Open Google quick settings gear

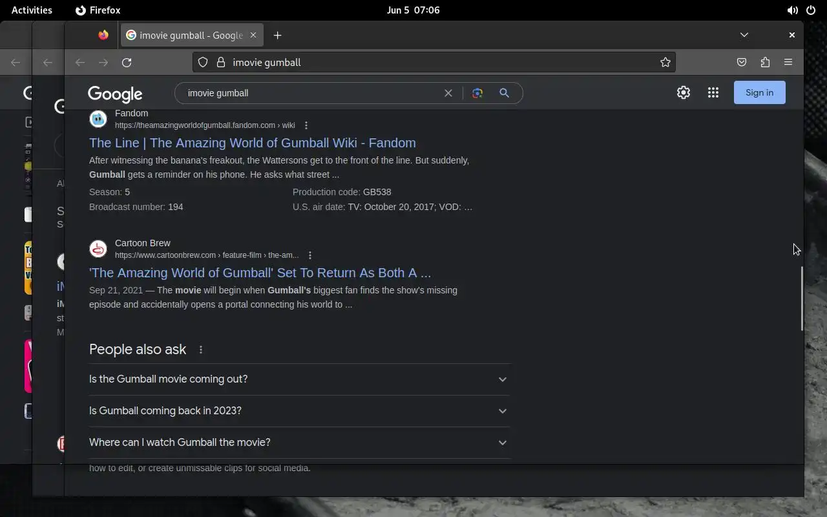(684, 92)
